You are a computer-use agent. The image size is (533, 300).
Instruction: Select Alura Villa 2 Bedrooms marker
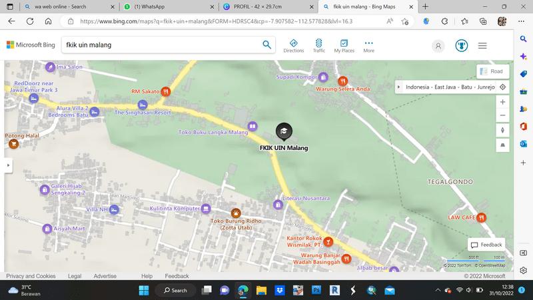(x=94, y=111)
